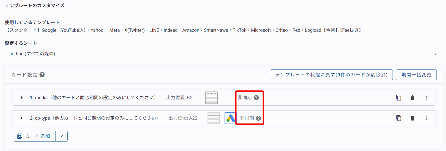Screen dimensions: 446x151
Task: Delete the cp-type card via trash icon
Action: point(413,118)
